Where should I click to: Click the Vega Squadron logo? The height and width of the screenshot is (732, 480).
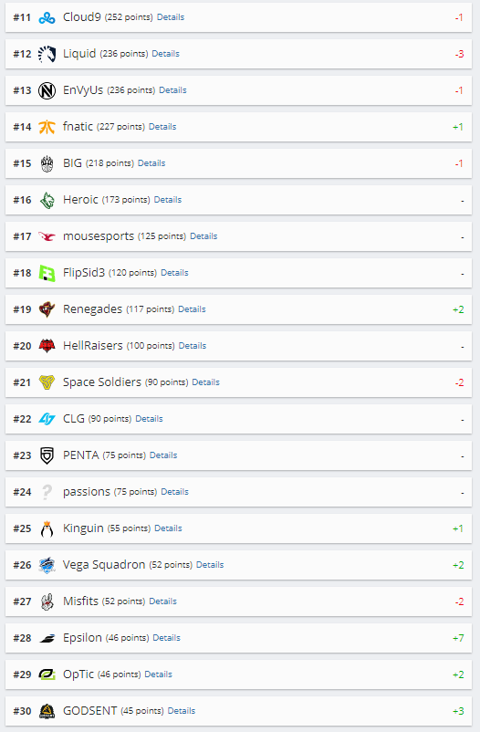[47, 565]
